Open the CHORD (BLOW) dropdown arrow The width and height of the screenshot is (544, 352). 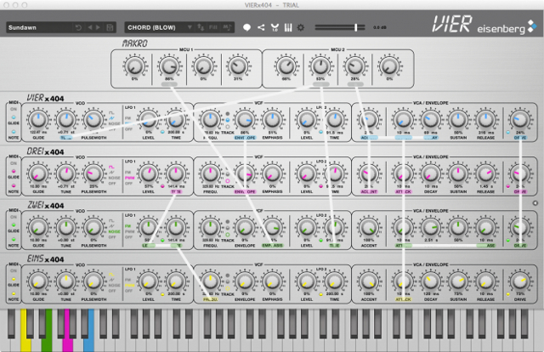(x=190, y=27)
